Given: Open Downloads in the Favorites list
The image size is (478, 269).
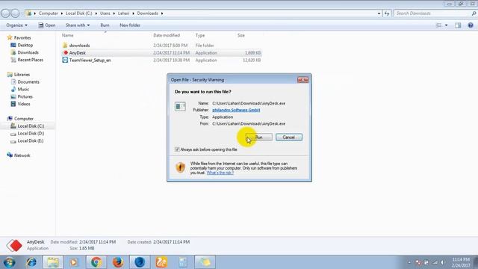Looking at the screenshot, I should click(x=28, y=52).
